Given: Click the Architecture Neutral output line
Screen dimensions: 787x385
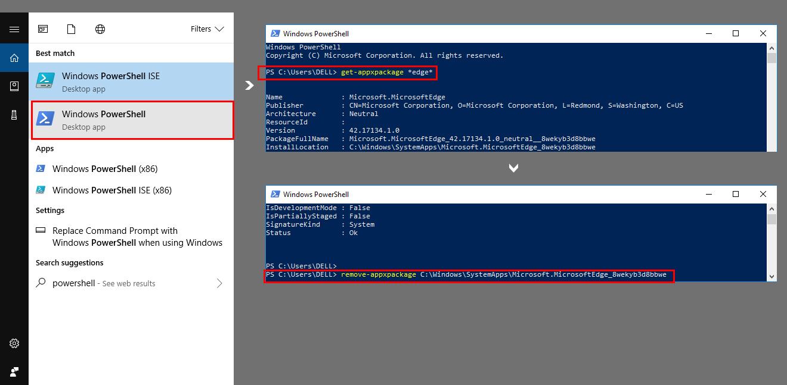Looking at the screenshot, I should coord(322,114).
